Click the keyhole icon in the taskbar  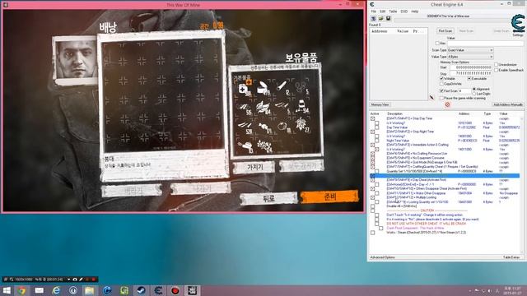(x=73, y=290)
